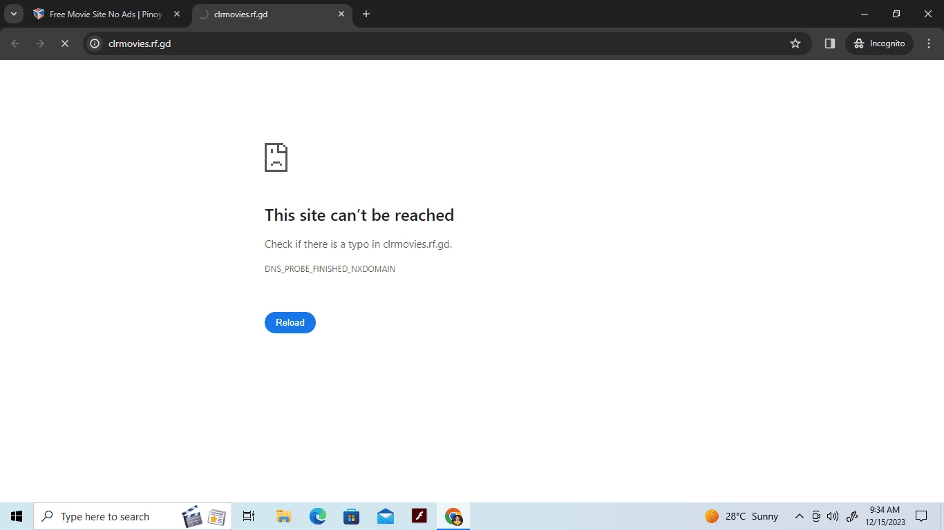Image resolution: width=944 pixels, height=530 pixels.
Task: Show hidden system tray icons
Action: coord(800,516)
